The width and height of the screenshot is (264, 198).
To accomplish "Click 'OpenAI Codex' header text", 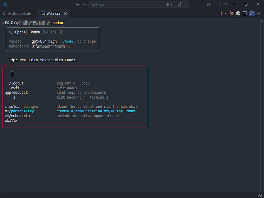I will pyautogui.click(x=28, y=32).
